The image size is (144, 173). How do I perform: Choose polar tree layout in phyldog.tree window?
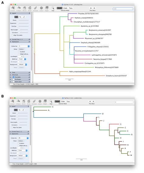(x=20, y=17)
